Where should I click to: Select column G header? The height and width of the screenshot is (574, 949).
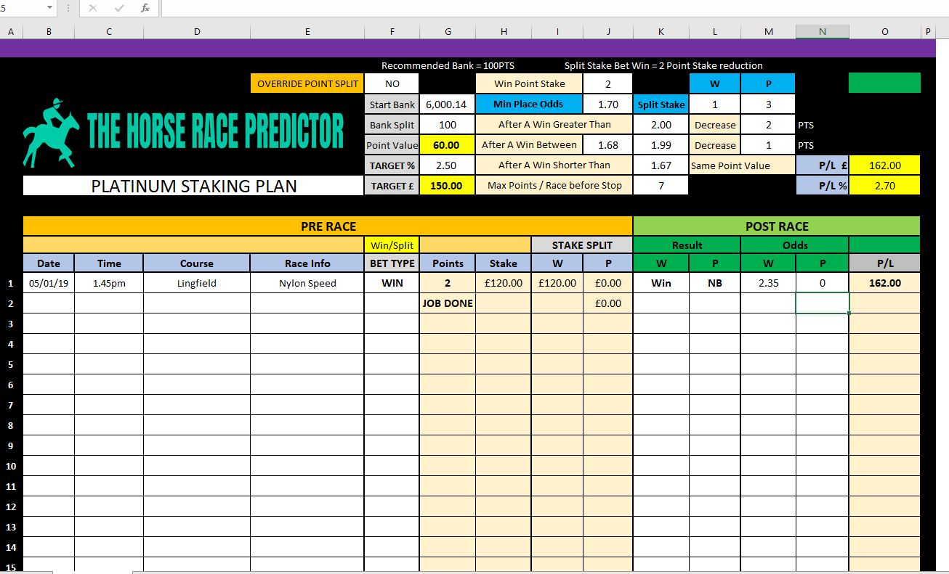[448, 32]
